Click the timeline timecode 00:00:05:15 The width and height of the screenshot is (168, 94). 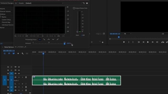coord(9,51)
